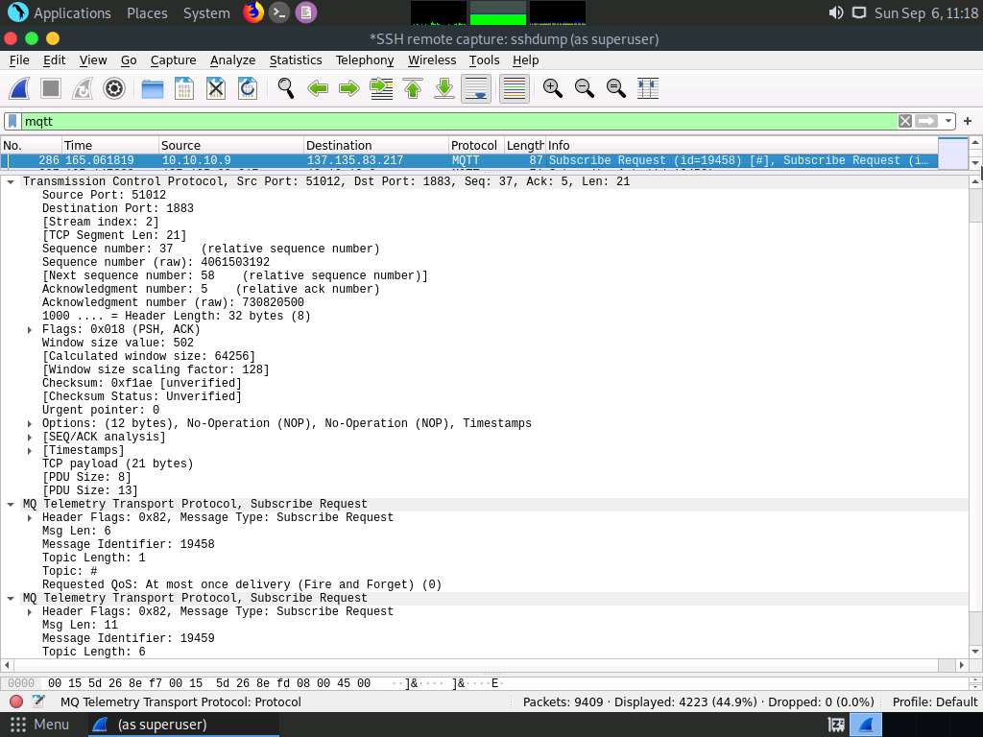Collapse the Transmission Control Protocol section
983x737 pixels.
pos(10,181)
